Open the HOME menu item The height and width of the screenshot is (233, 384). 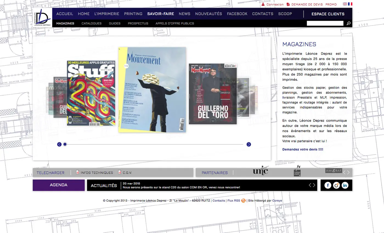point(84,14)
